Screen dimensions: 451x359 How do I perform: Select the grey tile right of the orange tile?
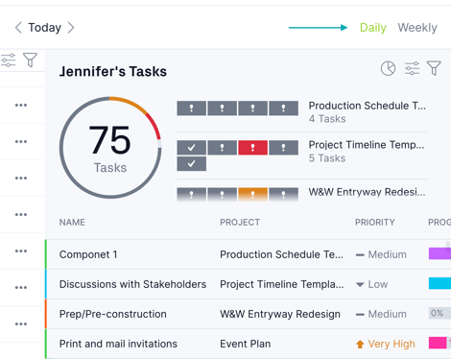click(x=283, y=194)
